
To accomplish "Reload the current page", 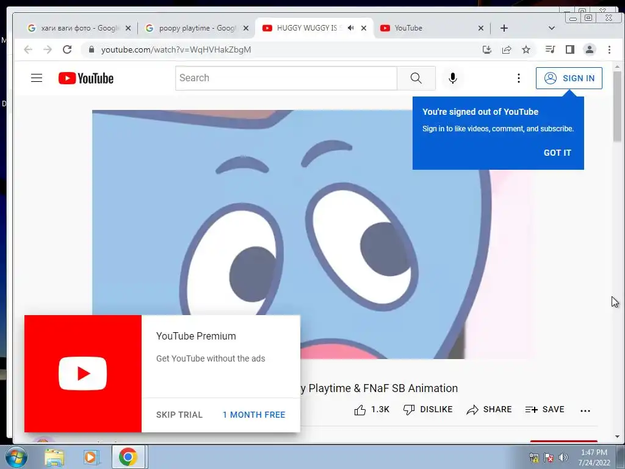I will [x=67, y=49].
